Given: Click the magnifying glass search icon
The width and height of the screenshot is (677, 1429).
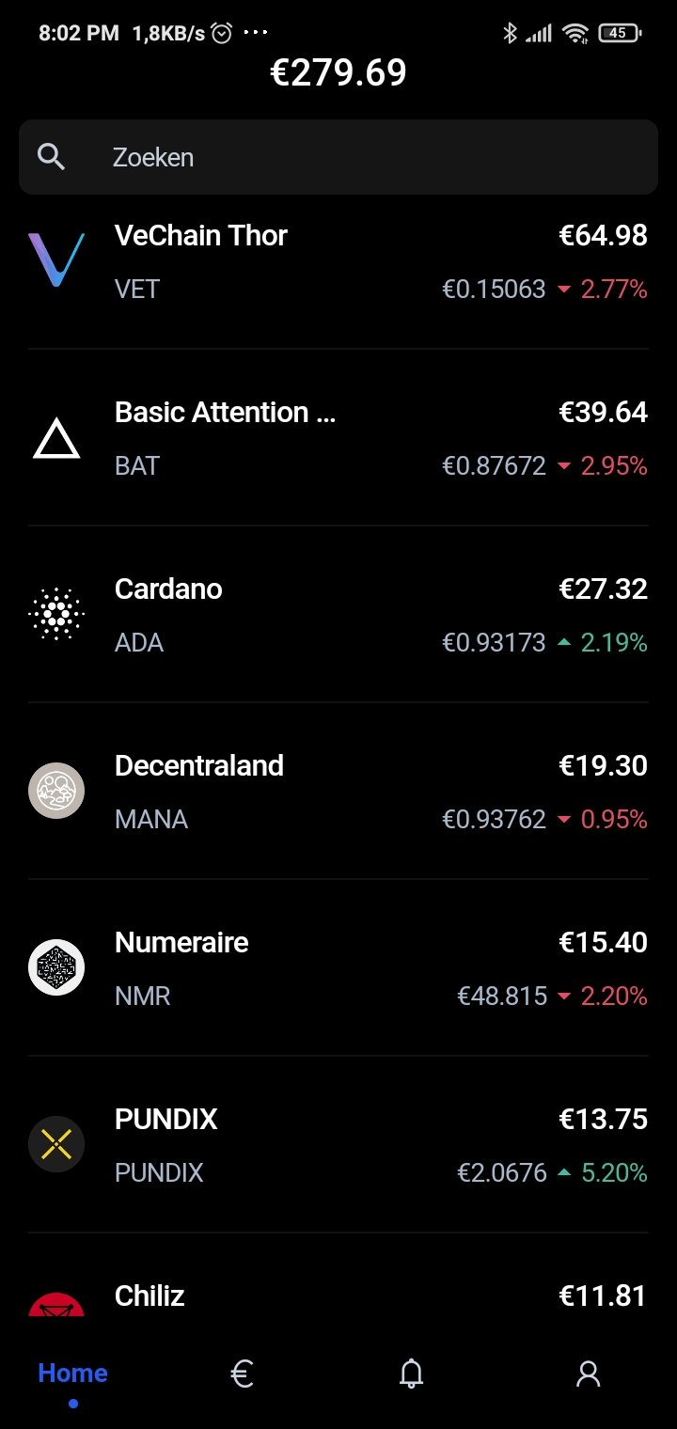Looking at the screenshot, I should (52, 157).
